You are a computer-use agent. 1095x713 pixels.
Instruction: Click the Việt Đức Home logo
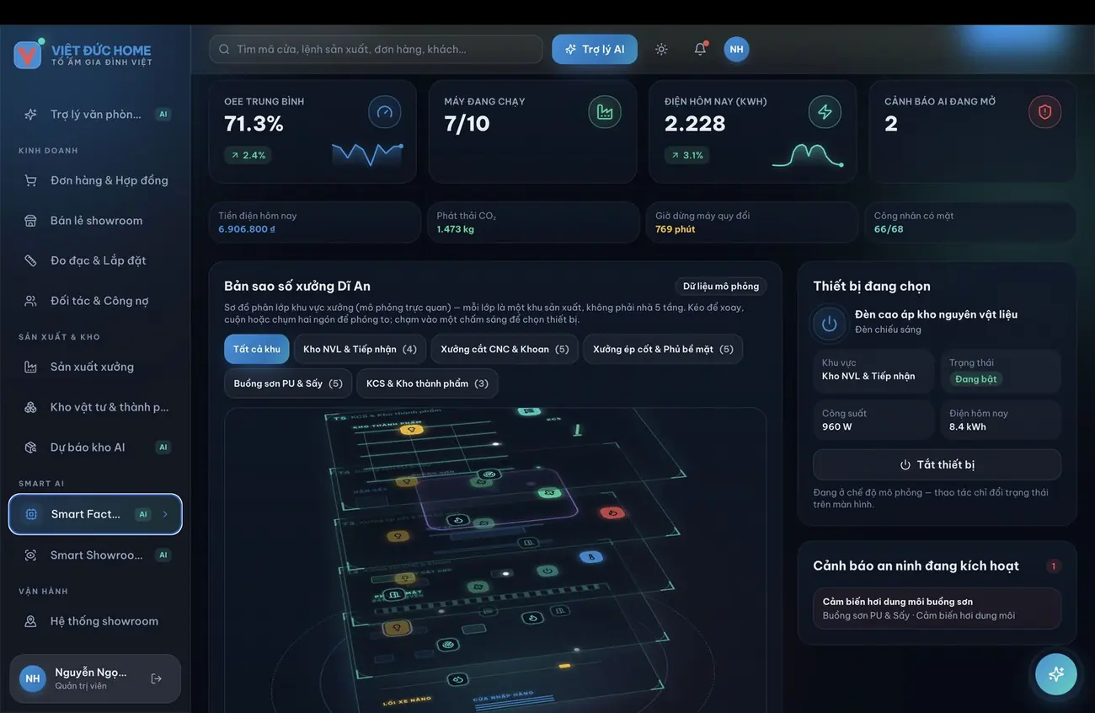[28, 55]
